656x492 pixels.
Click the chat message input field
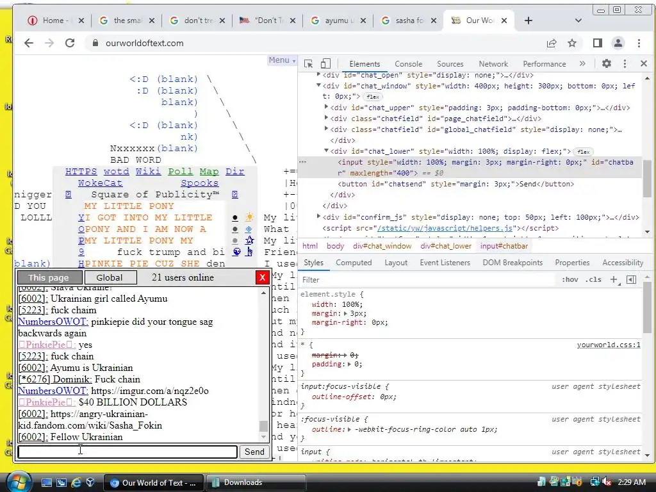(x=127, y=452)
